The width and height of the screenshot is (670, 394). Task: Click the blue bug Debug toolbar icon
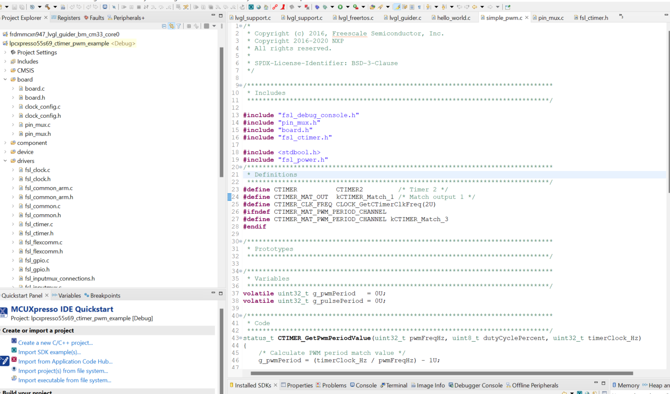(317, 7)
